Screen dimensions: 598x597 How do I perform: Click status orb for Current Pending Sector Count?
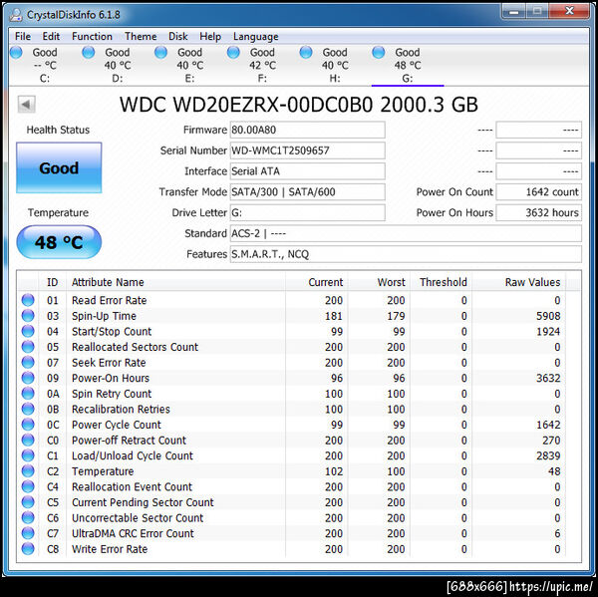click(28, 502)
